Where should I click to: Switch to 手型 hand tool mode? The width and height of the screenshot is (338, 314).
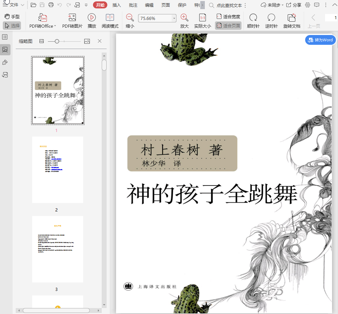click(12, 16)
